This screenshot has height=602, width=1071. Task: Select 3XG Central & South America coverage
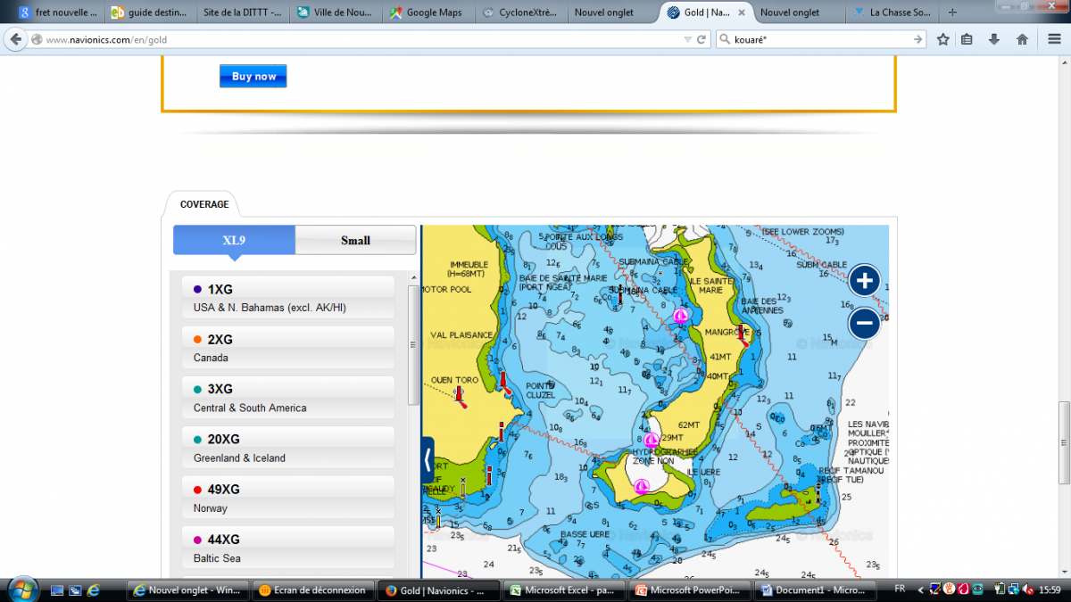coord(288,398)
